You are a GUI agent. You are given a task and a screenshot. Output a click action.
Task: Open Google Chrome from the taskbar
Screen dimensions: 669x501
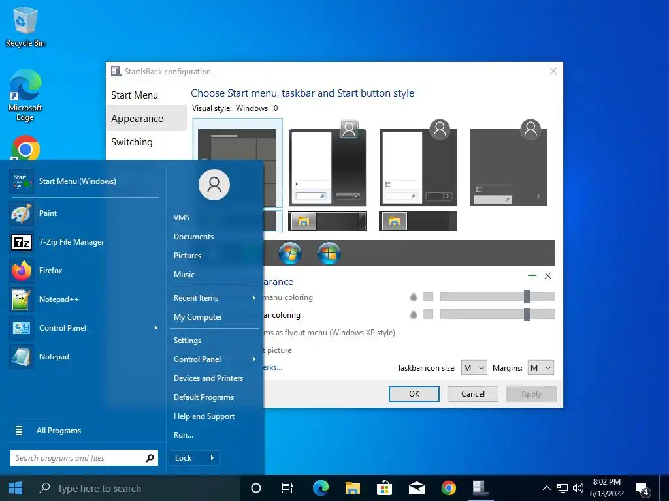click(448, 488)
